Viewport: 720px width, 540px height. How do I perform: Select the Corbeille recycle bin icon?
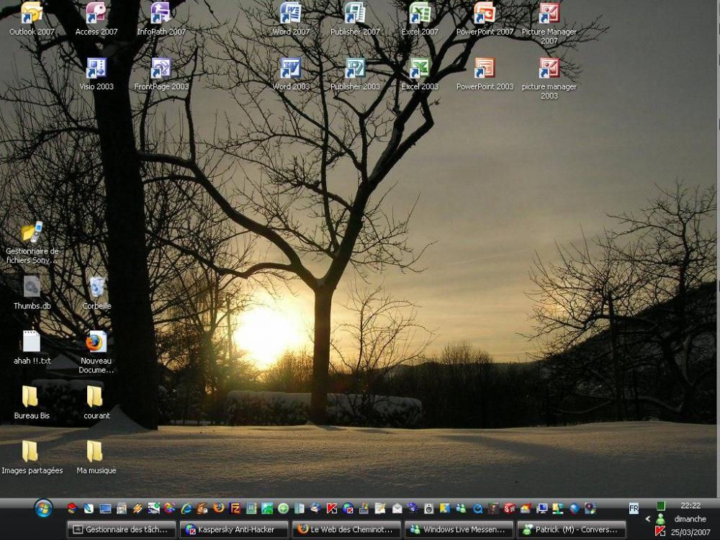(96, 288)
